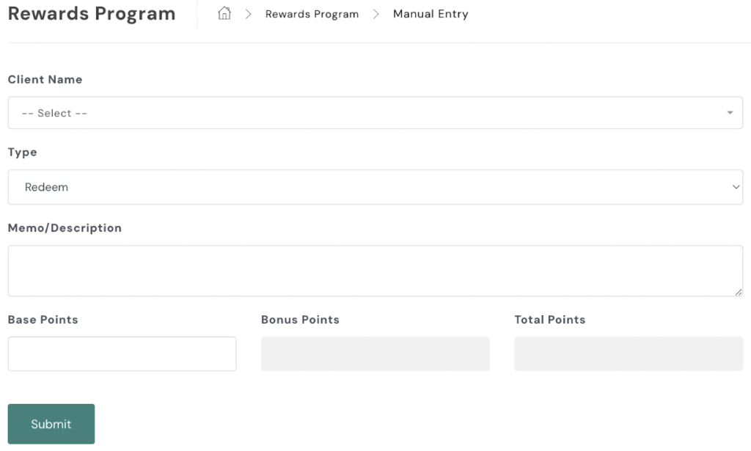Image resolution: width=751 pixels, height=451 pixels.
Task: Go to Rewards Program breadcrumb link
Action: 312,14
